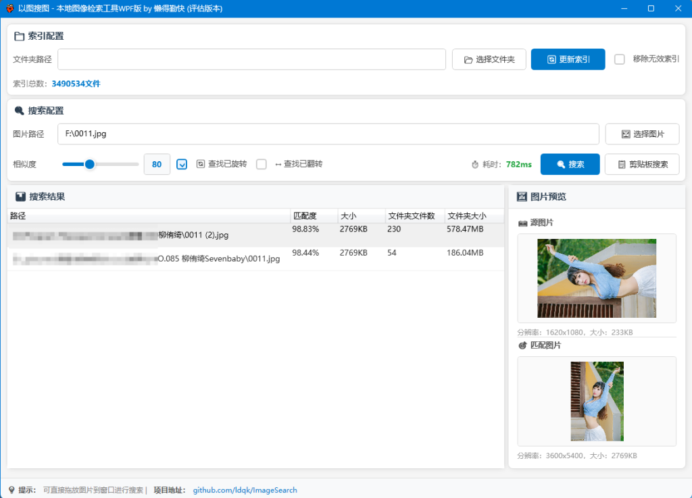
Task: Click the 文件夹路径 input field
Action: (x=251, y=59)
